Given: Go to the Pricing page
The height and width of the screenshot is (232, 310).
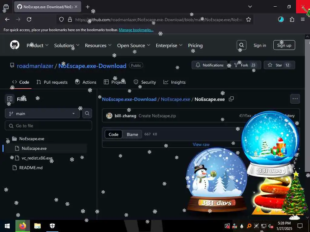Looking at the screenshot, I should click(x=195, y=45).
